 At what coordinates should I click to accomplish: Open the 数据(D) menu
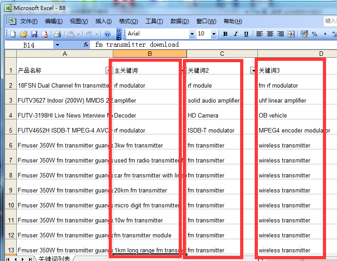180,21
